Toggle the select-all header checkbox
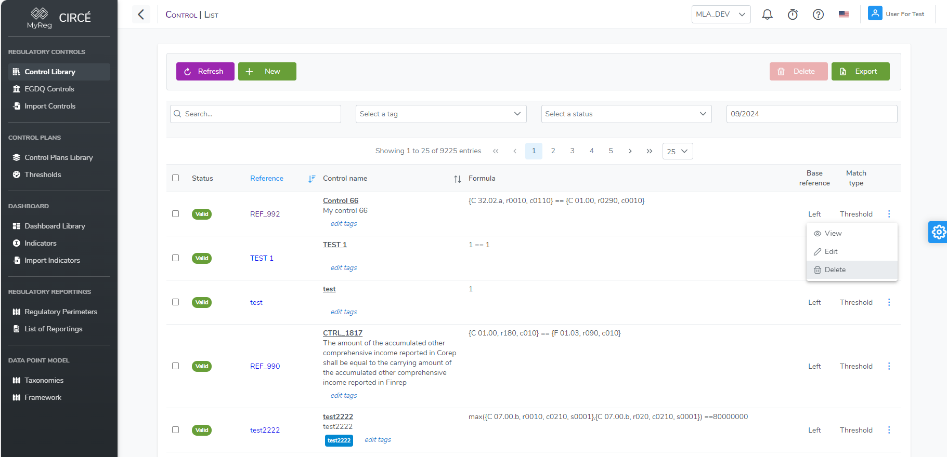Viewport: 947px width, 457px height. coord(176,178)
